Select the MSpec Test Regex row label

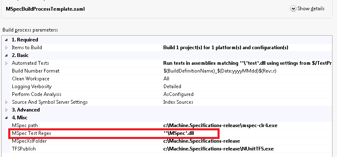click(32, 133)
